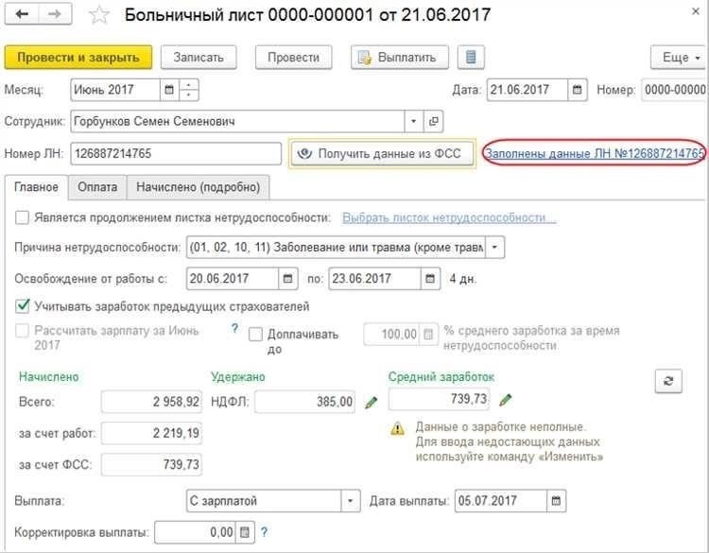Edit Средний заработок with the green pencil
The height and width of the screenshot is (553, 709).
[506, 399]
